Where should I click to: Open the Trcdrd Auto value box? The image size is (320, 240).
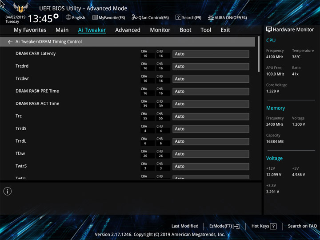tap(211, 67)
